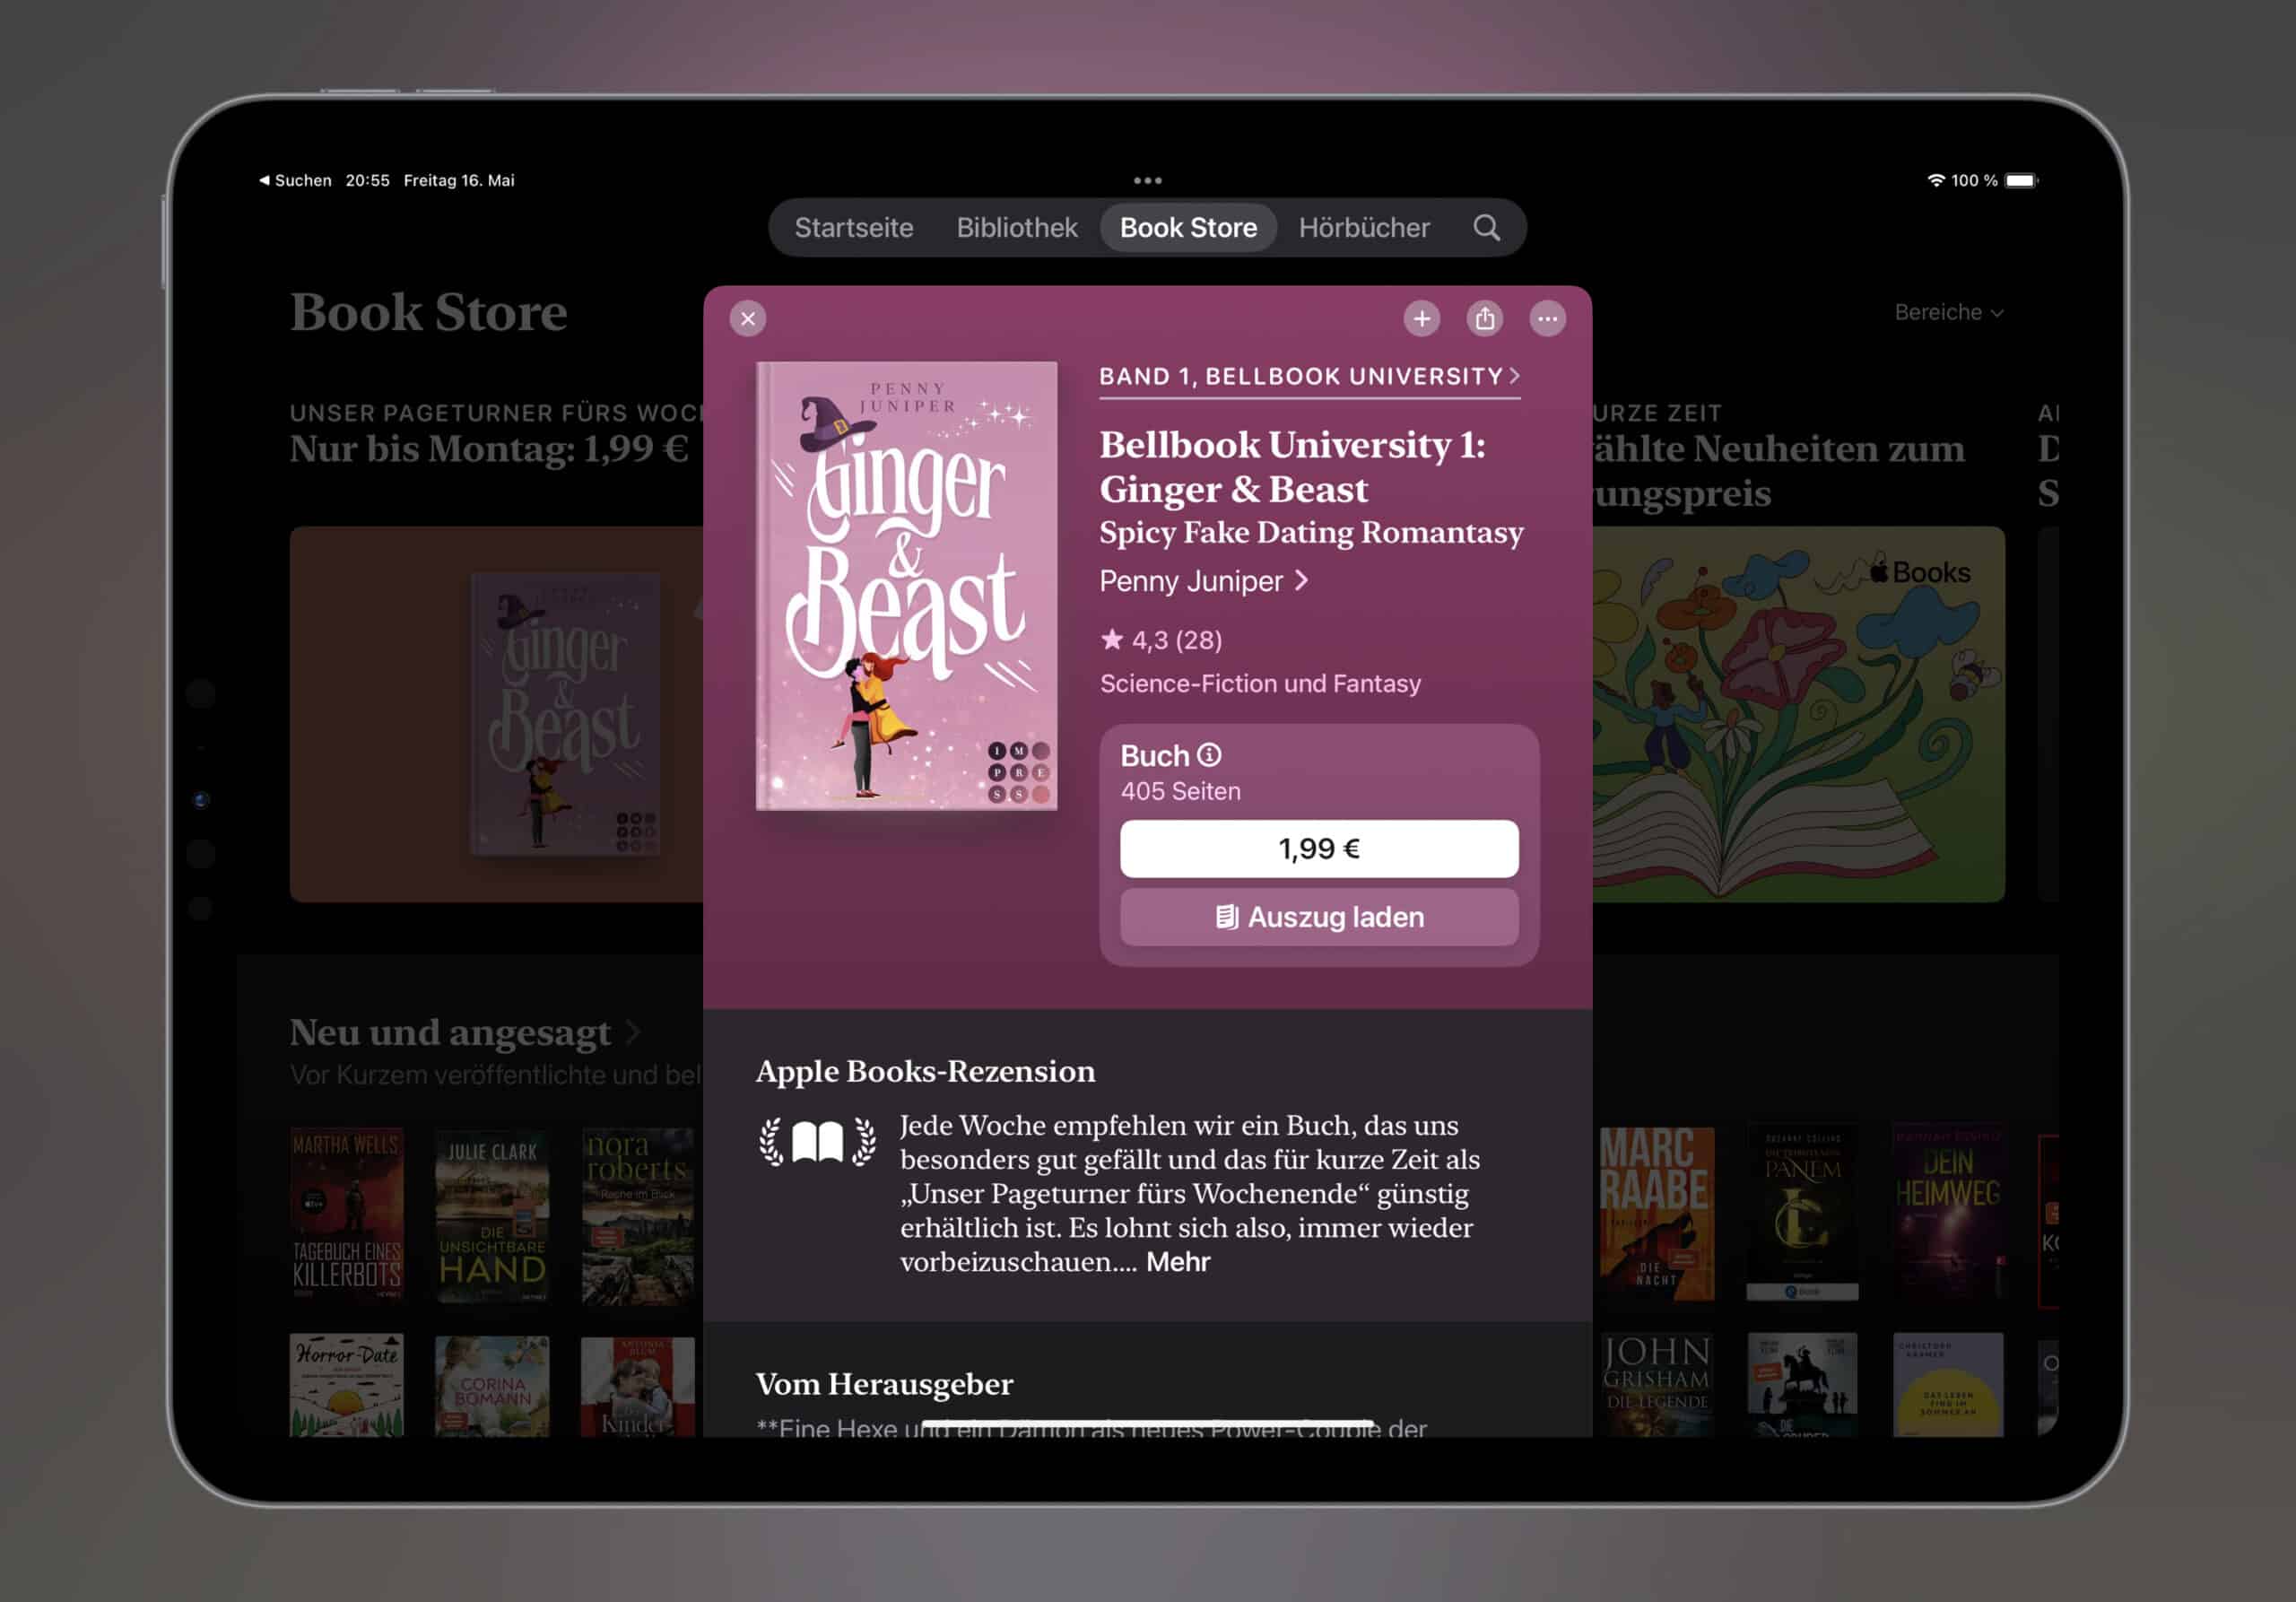Screen dimensions: 2296x1602
Task: Switch to the Bibliothek tab
Action: click(1016, 228)
